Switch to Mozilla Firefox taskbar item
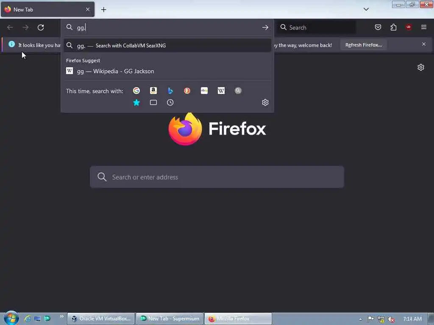 (x=238, y=319)
